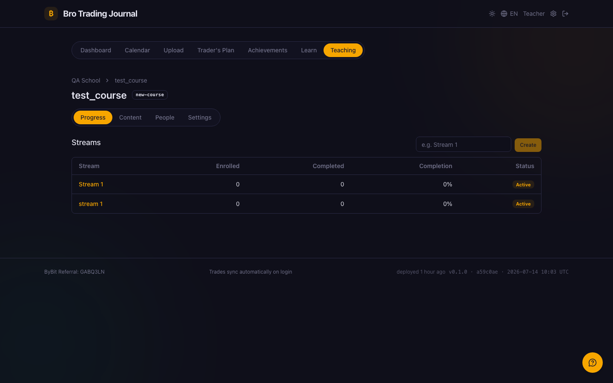Click the Create stream button

(528, 145)
